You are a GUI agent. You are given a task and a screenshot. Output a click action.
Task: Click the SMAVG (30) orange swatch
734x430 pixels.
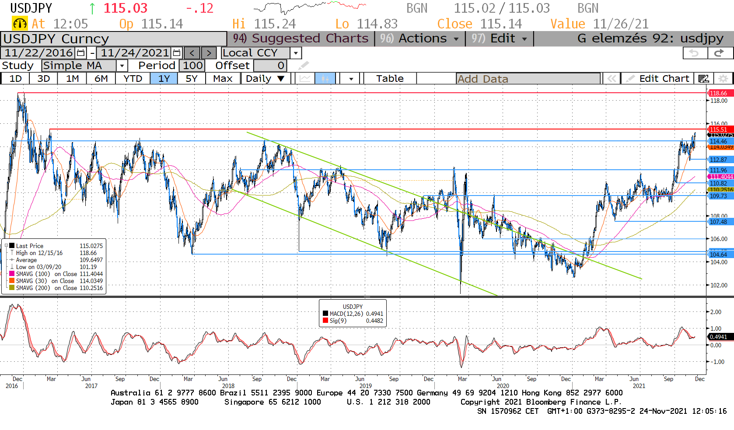[x=12, y=281]
